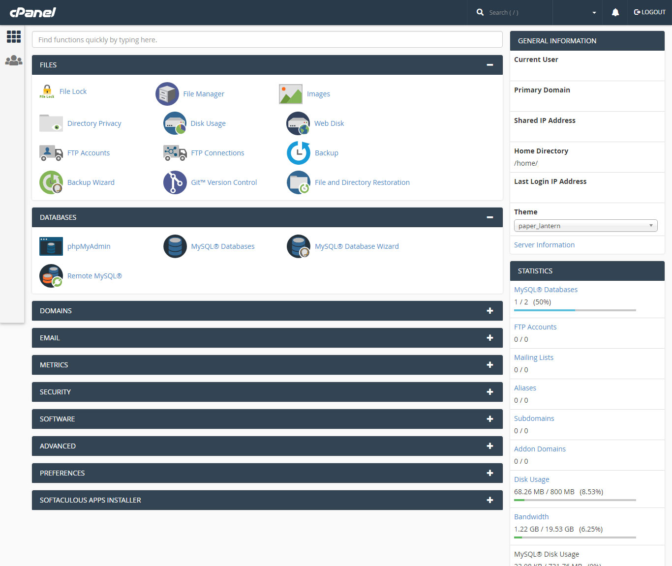Click the STATISTICS panel header

587,271
